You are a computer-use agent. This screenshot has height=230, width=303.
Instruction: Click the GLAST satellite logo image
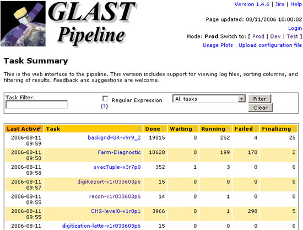pos(23,24)
